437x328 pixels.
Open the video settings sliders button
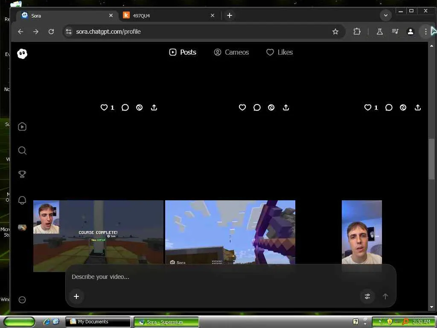coord(367,296)
